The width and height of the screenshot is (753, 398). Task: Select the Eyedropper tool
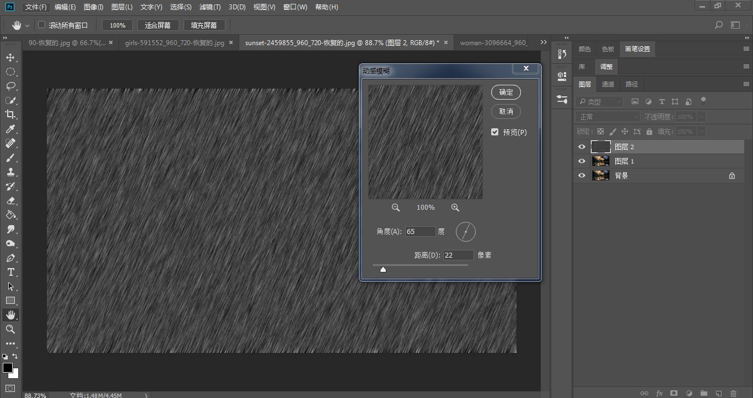[10, 129]
